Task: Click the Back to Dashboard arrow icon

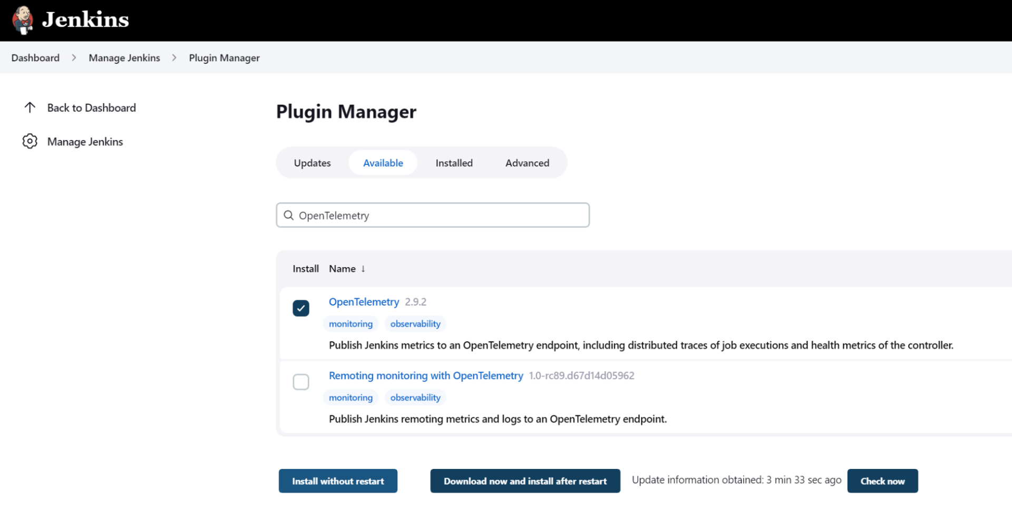Action: pos(30,107)
